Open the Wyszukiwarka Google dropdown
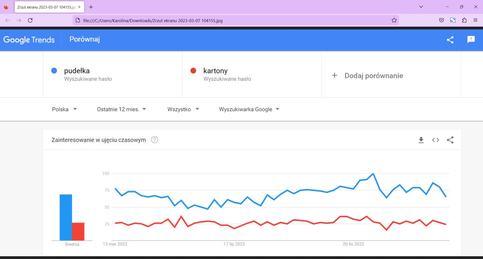The width and height of the screenshot is (483, 259). tap(249, 109)
